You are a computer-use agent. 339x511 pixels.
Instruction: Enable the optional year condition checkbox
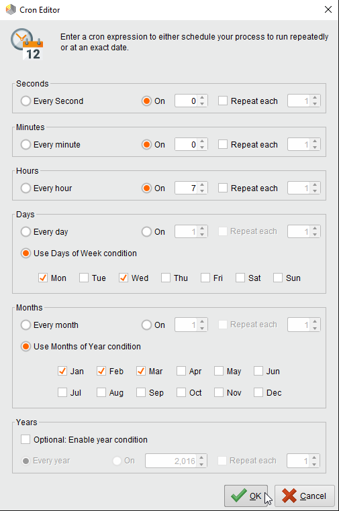pyautogui.click(x=26, y=439)
